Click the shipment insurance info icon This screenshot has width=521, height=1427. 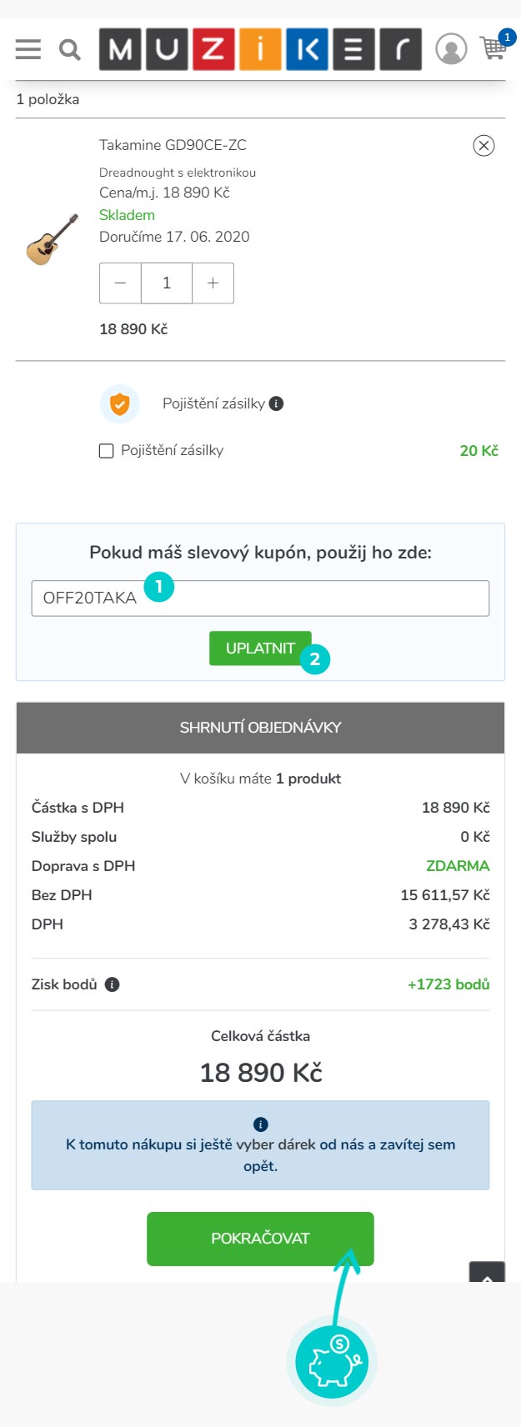[277, 403]
